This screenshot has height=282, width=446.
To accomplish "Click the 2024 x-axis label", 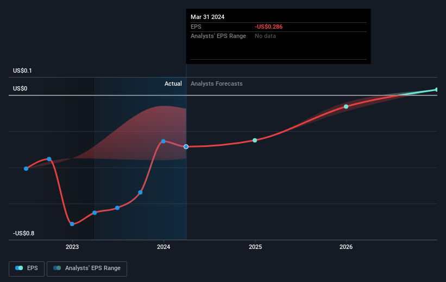I will 164,247.
